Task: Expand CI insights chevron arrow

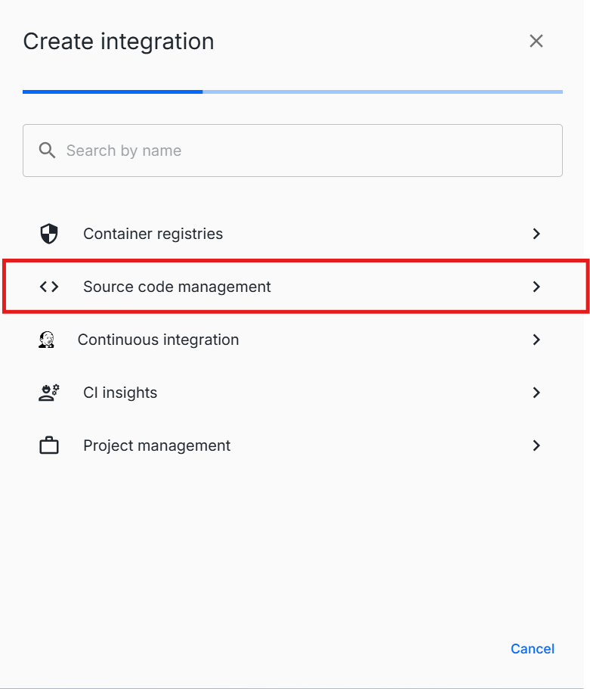Action: pyautogui.click(x=536, y=393)
